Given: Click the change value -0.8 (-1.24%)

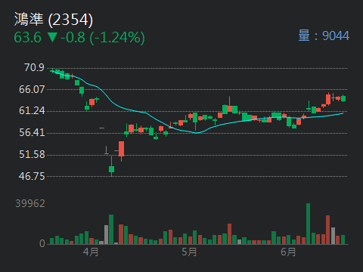Looking at the screenshot, I should tap(103, 38).
